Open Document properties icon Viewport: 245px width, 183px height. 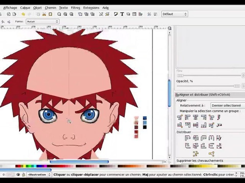pyautogui.click(x=155, y=14)
